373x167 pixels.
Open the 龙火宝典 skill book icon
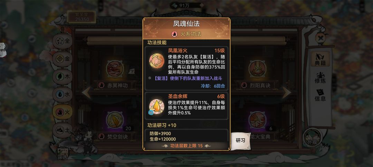[x=257, y=120]
